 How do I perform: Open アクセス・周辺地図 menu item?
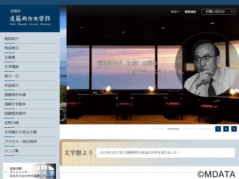click(30, 141)
